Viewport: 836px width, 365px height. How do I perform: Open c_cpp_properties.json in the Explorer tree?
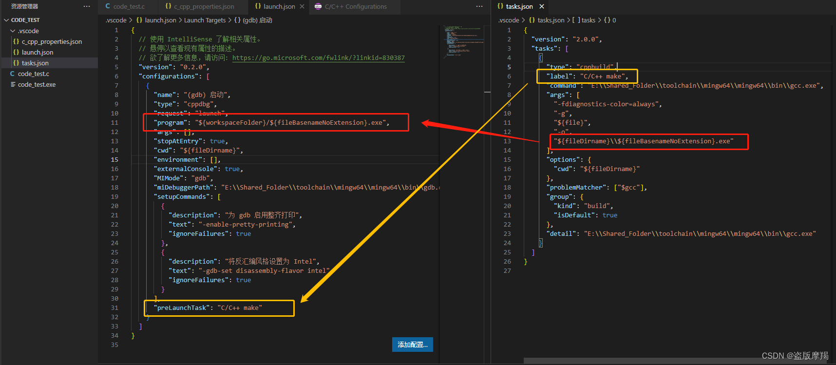52,41
